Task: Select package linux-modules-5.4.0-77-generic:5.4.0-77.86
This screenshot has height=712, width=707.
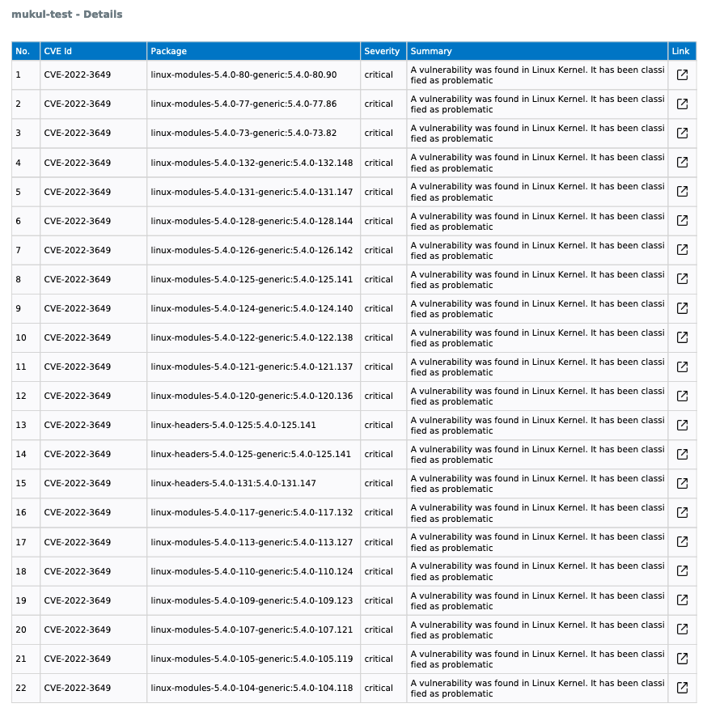Action: point(243,104)
